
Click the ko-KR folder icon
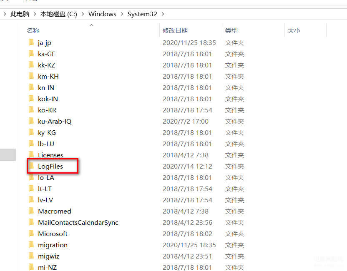pyautogui.click(x=31, y=110)
